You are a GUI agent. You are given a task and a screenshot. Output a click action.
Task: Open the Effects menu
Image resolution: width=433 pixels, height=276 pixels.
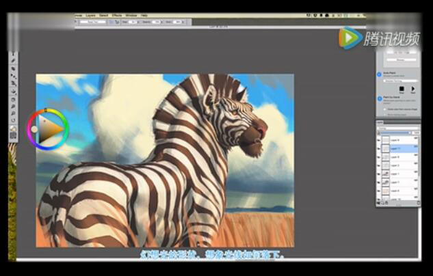pos(117,16)
